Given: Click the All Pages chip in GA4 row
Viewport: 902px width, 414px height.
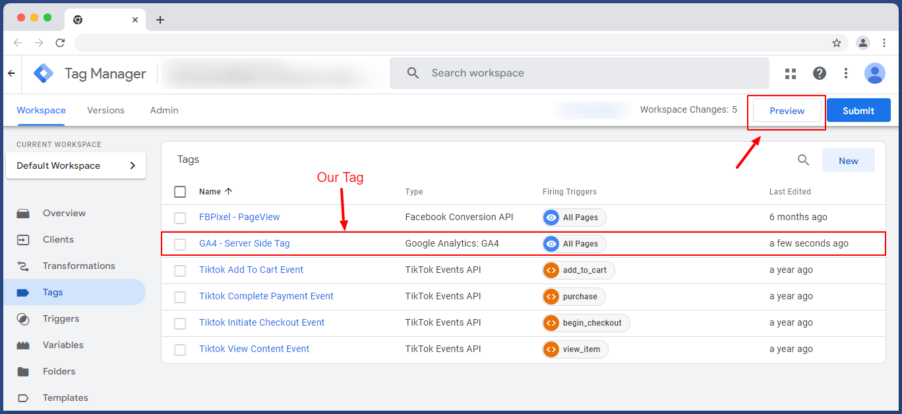Looking at the screenshot, I should point(574,244).
